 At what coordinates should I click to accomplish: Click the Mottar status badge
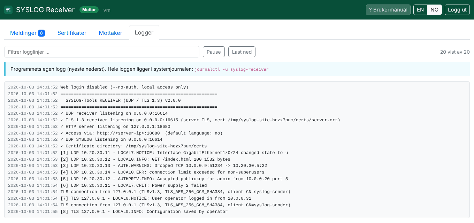pos(89,10)
